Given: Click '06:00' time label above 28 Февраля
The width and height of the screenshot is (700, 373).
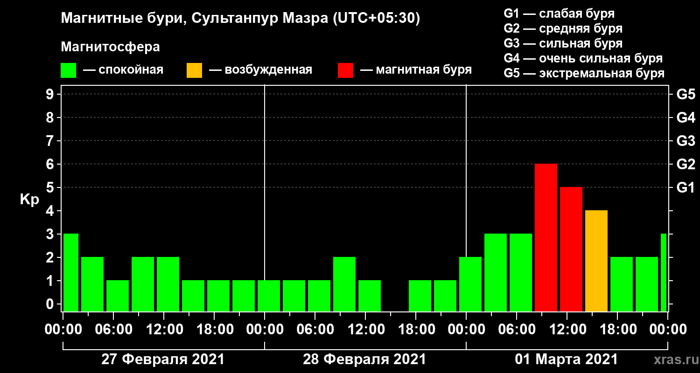Looking at the screenshot, I should point(315,330).
